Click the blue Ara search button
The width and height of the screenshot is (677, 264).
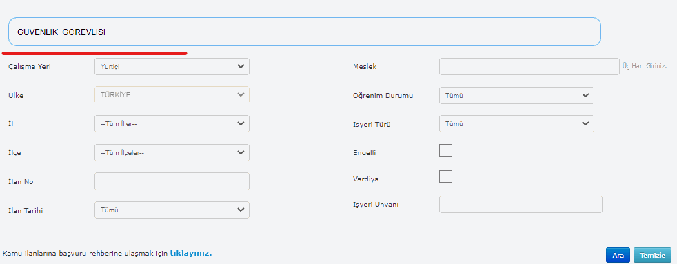tap(618, 255)
